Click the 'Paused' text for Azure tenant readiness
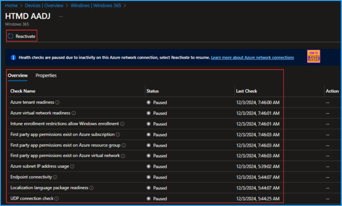 tap(160, 102)
